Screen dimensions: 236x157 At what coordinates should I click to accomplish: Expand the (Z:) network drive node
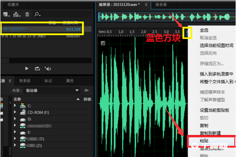pos(15,145)
